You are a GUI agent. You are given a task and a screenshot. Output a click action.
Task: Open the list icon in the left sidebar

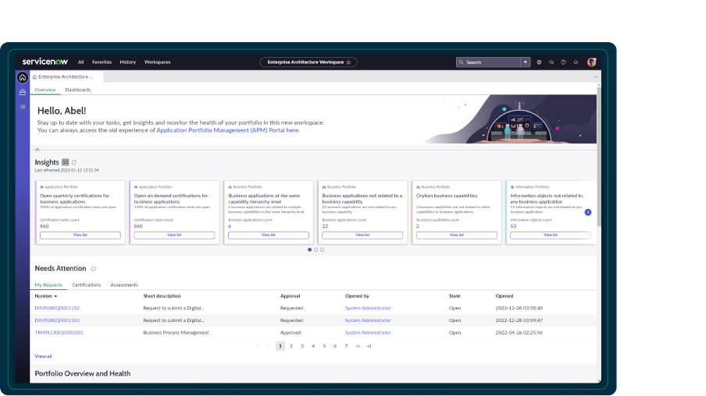(23, 107)
